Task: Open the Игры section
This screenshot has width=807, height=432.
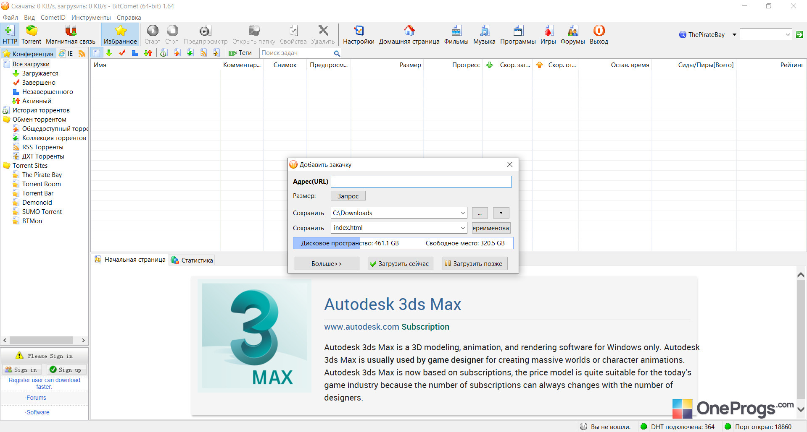Action: [548, 34]
